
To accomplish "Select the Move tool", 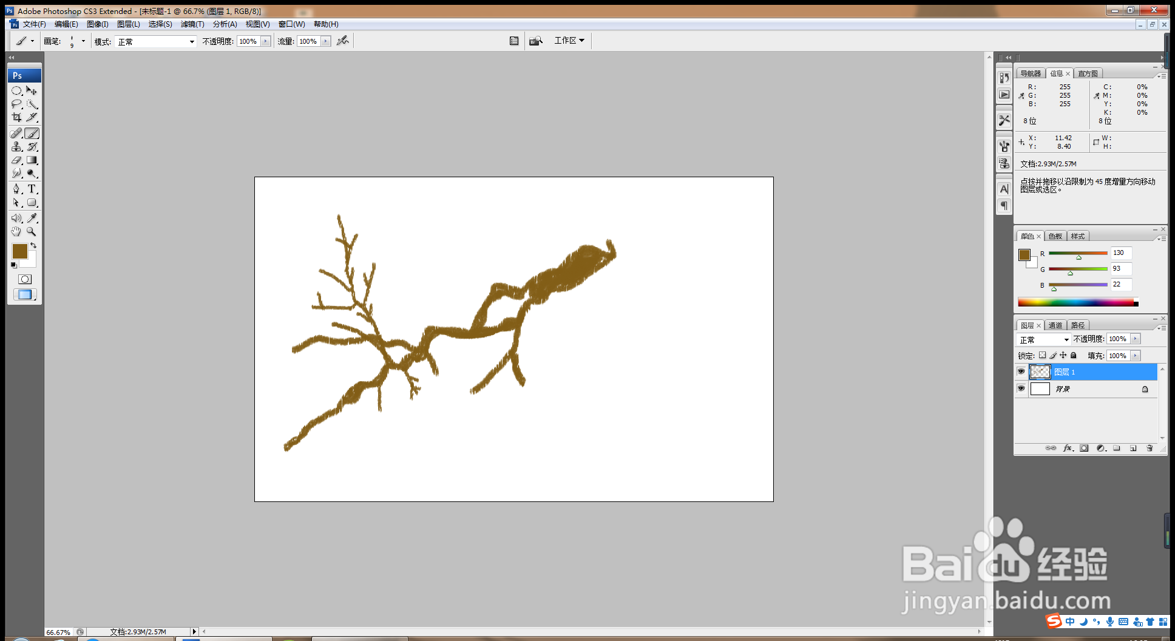I will pyautogui.click(x=32, y=91).
